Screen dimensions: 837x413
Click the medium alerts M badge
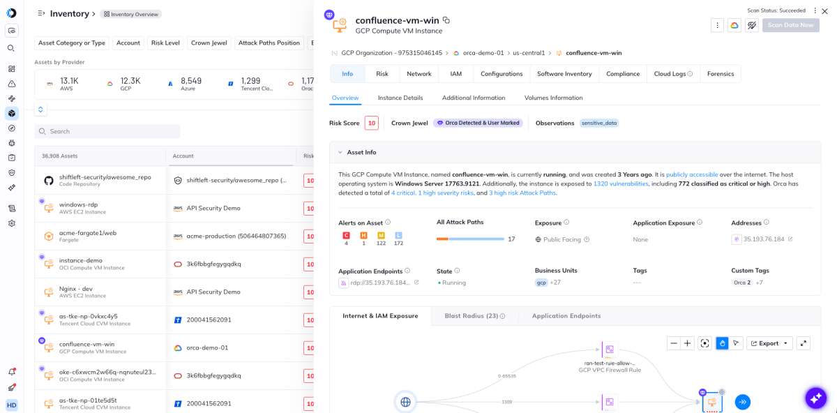[381, 236]
